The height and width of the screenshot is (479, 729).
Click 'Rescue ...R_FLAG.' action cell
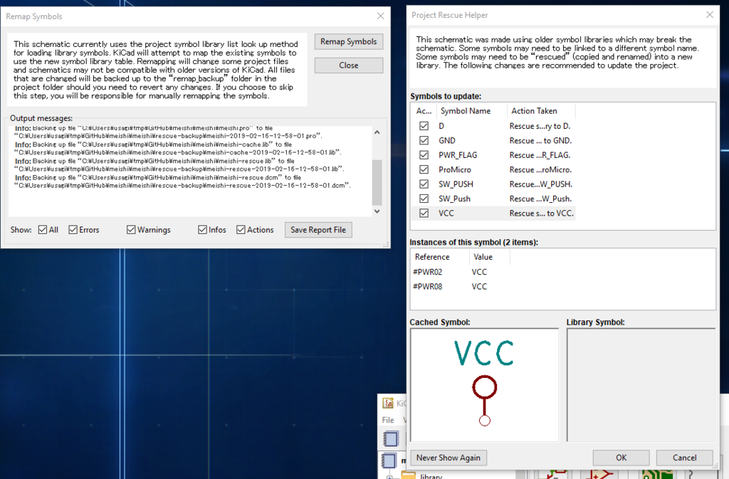pos(540,154)
